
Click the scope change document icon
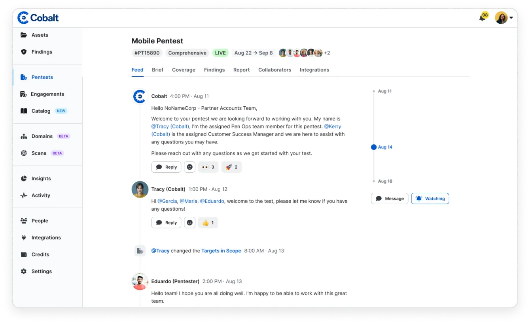[140, 251]
